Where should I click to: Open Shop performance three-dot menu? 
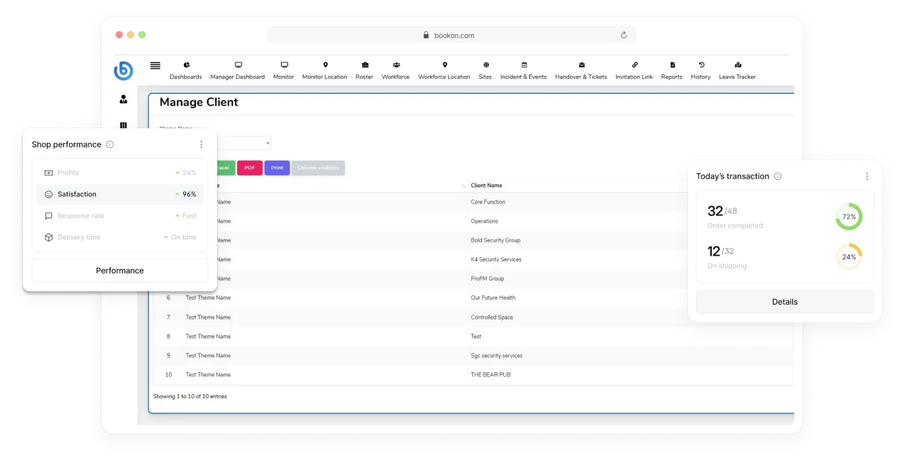point(202,145)
